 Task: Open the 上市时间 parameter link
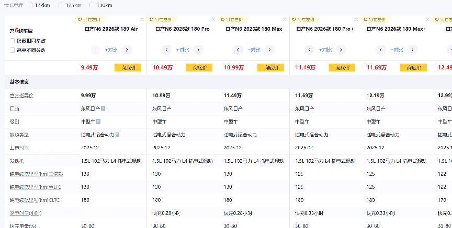click(19, 148)
